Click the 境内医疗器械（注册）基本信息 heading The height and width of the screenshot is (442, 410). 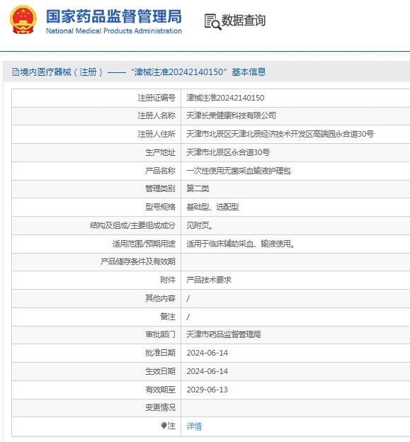[x=139, y=72]
